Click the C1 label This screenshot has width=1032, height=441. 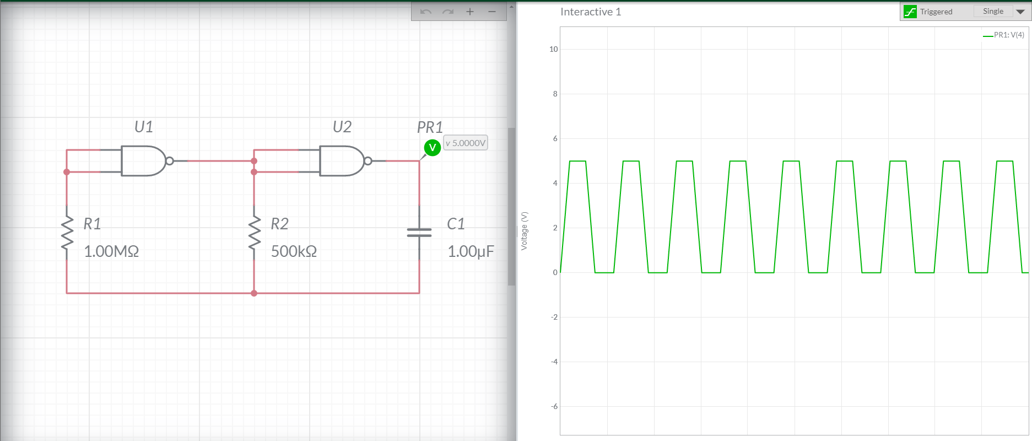pyautogui.click(x=456, y=224)
